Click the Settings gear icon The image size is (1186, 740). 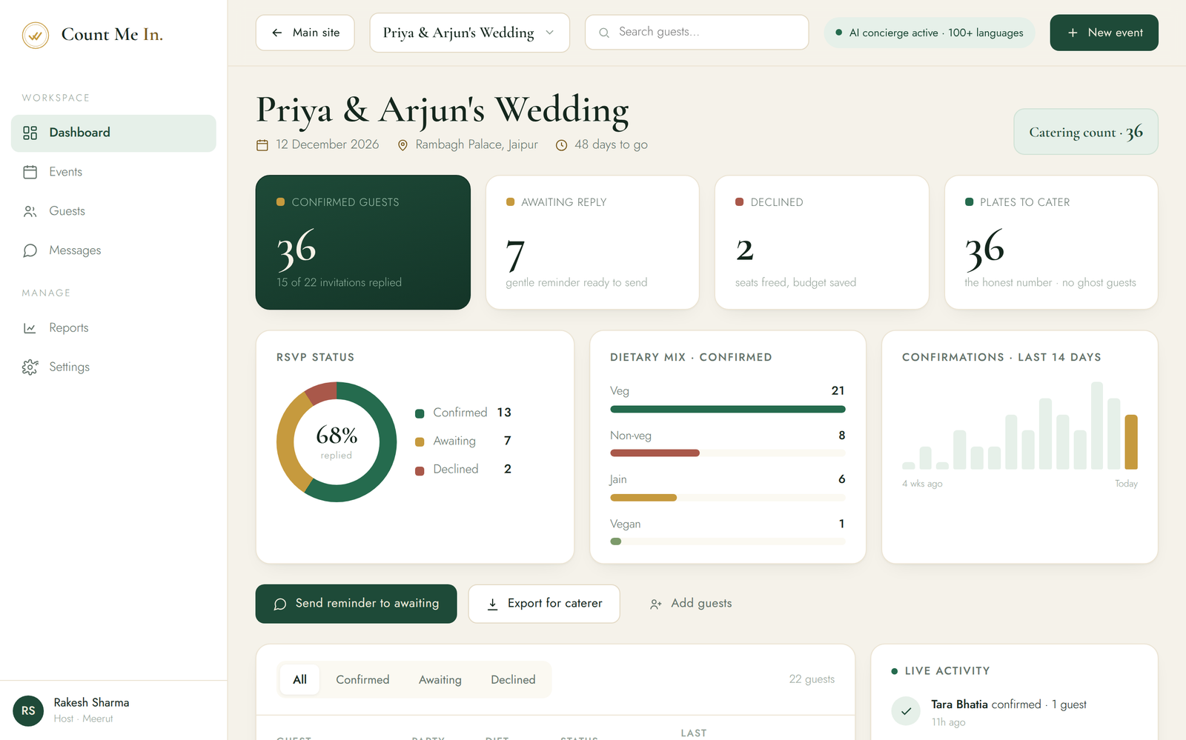[x=30, y=367]
